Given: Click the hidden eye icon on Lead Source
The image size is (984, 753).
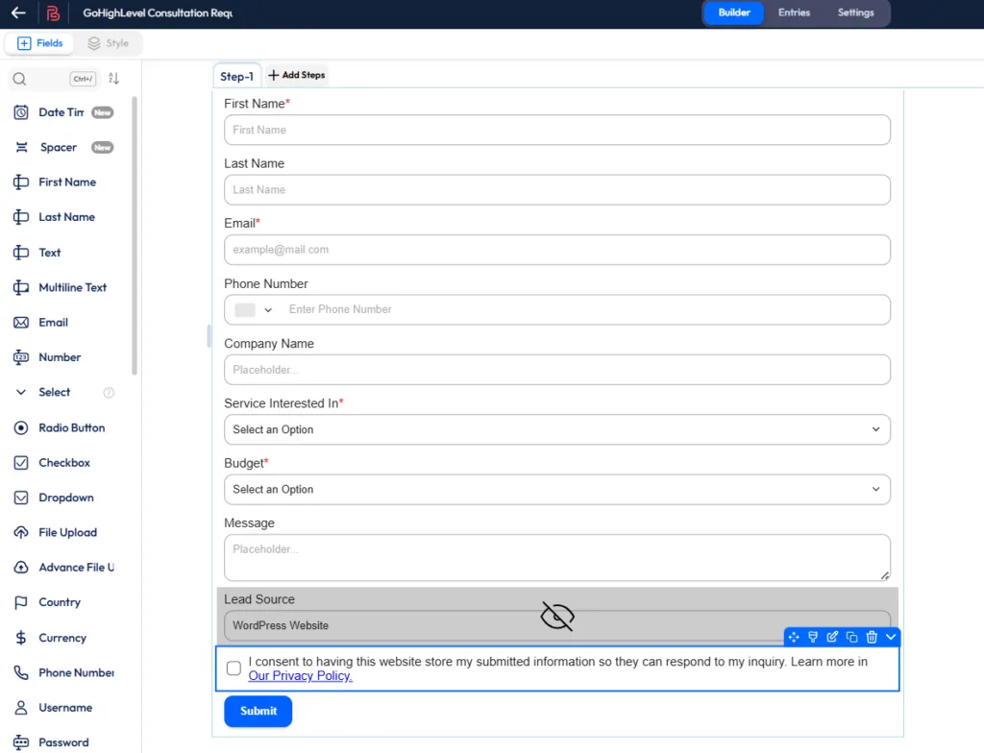Looking at the screenshot, I should click(x=557, y=617).
